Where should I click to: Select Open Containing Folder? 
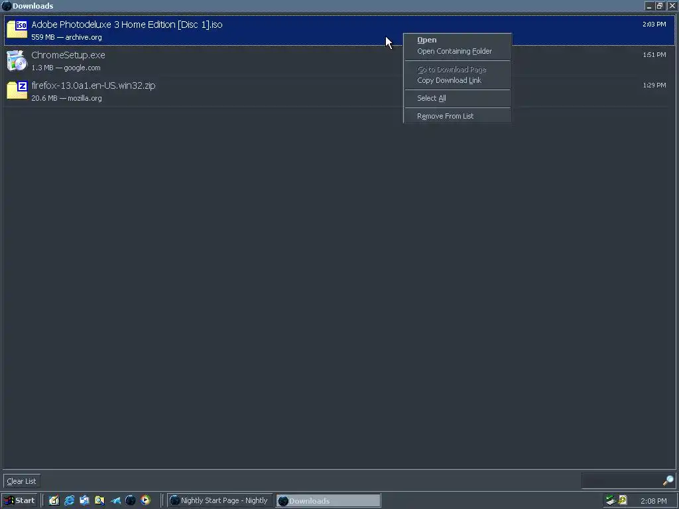coord(458,51)
